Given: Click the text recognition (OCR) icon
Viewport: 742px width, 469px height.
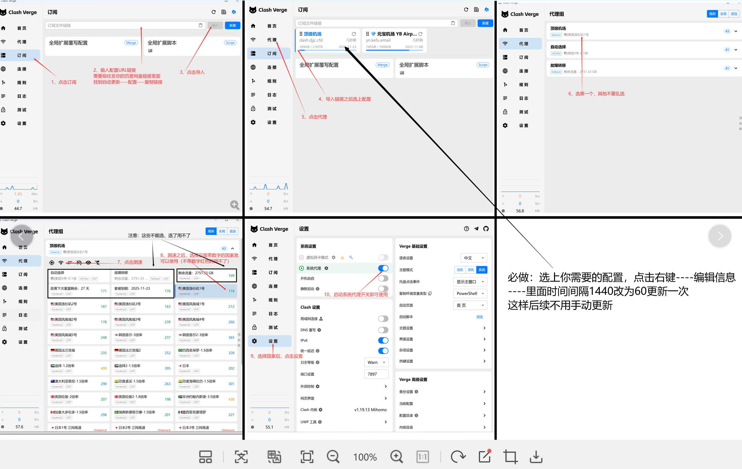Looking at the screenshot, I should [241, 457].
